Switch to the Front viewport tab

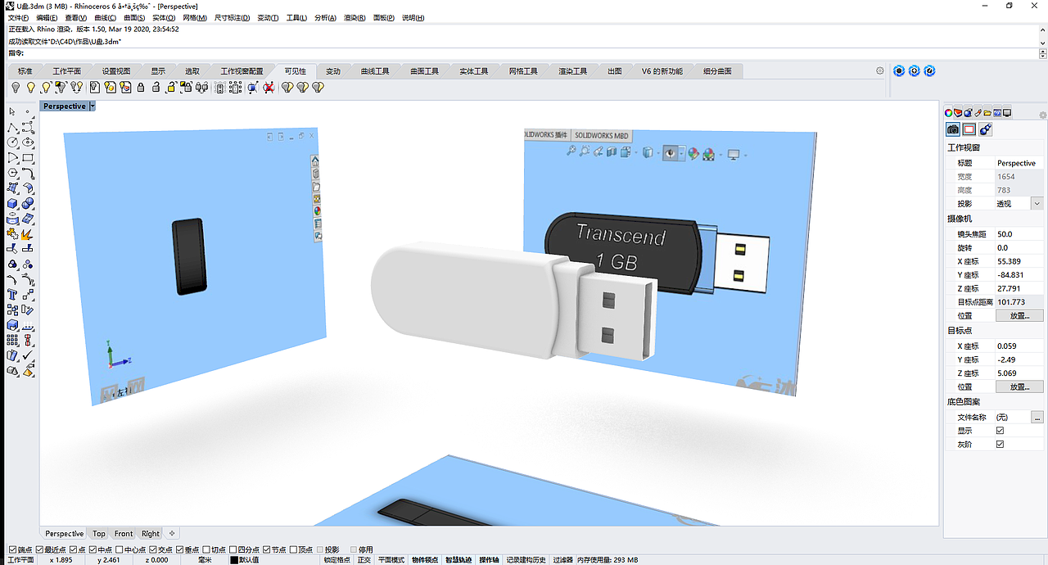pos(124,534)
